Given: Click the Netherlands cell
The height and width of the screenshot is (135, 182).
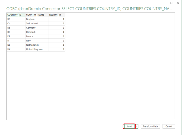Looking at the screenshot, I should click(x=37, y=45).
